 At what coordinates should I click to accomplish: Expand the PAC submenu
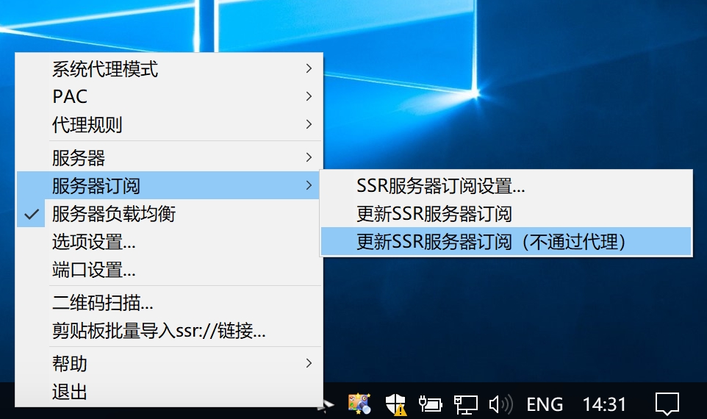point(70,97)
